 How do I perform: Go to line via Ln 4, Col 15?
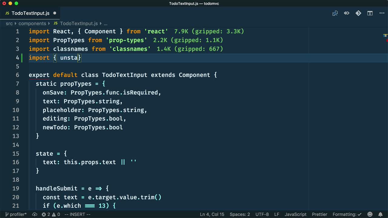(x=212, y=214)
